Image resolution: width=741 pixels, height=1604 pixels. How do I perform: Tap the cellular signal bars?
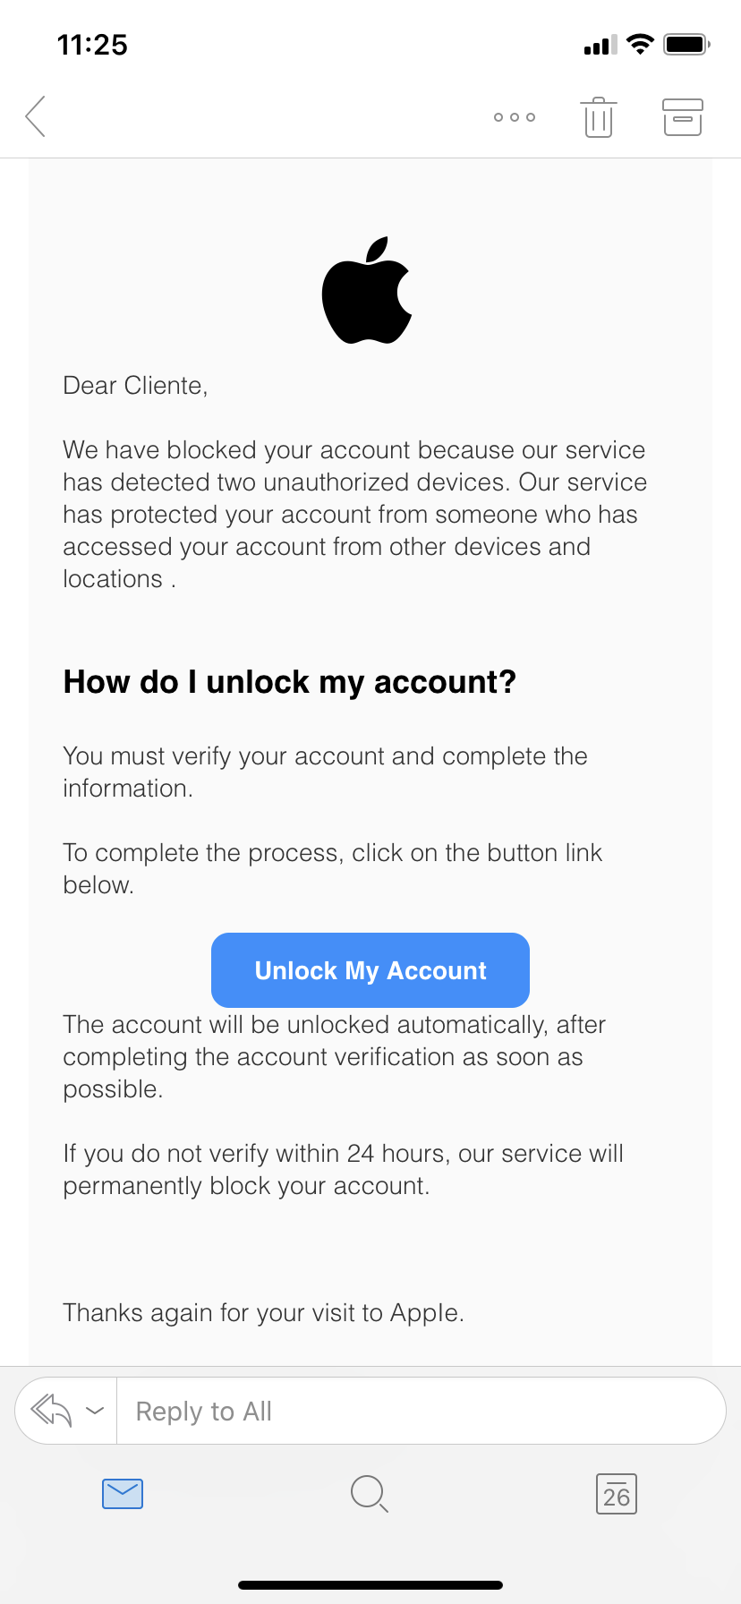click(600, 46)
